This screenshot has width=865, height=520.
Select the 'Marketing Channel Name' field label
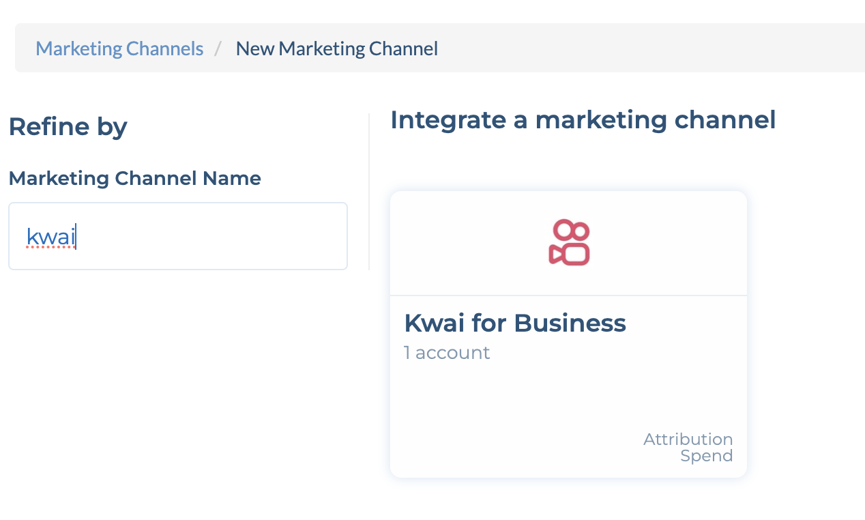pos(135,178)
